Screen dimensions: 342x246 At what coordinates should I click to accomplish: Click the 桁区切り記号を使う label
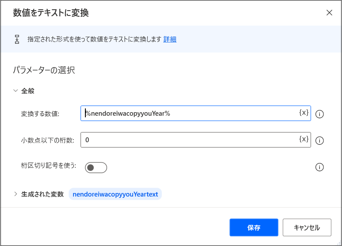tap(48, 166)
